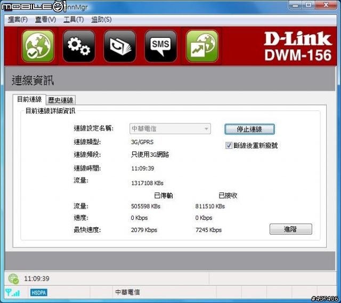Click the connected globe status icon
341x303 pixels.
click(13, 279)
